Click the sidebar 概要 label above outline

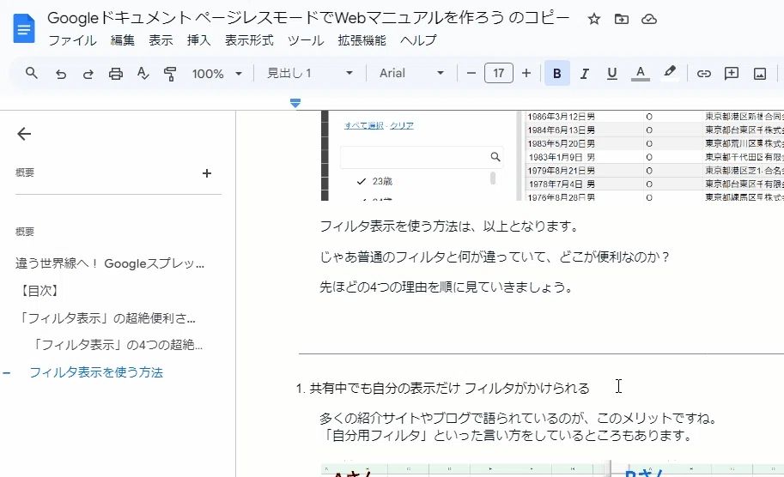(25, 232)
